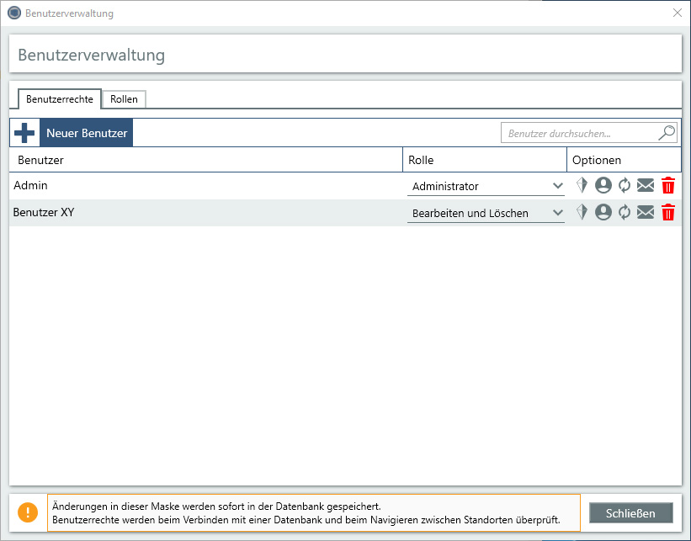Delete Admin with the red trash icon
The image size is (691, 541).
click(668, 186)
